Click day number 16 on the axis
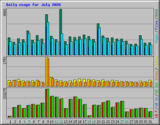160x125 pixels. 80,122
